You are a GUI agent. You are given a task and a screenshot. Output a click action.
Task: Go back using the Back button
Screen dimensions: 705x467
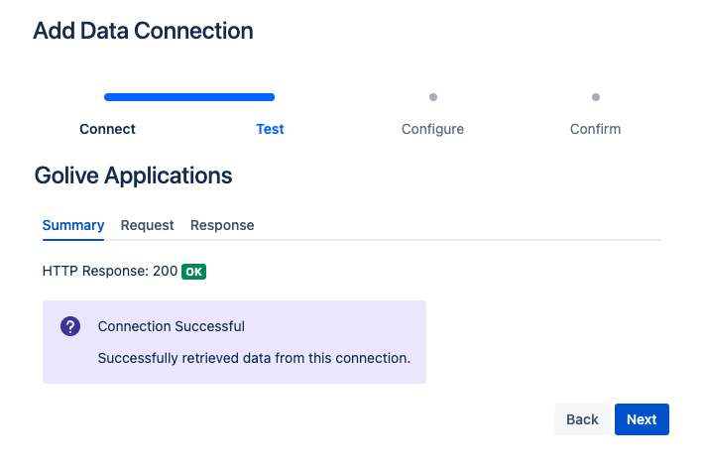[x=582, y=419]
